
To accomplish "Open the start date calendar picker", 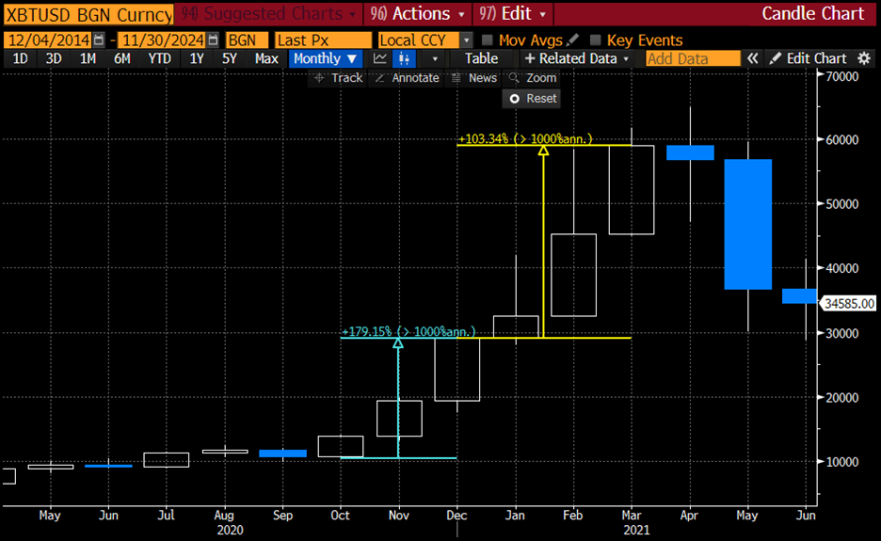I will click(x=99, y=40).
